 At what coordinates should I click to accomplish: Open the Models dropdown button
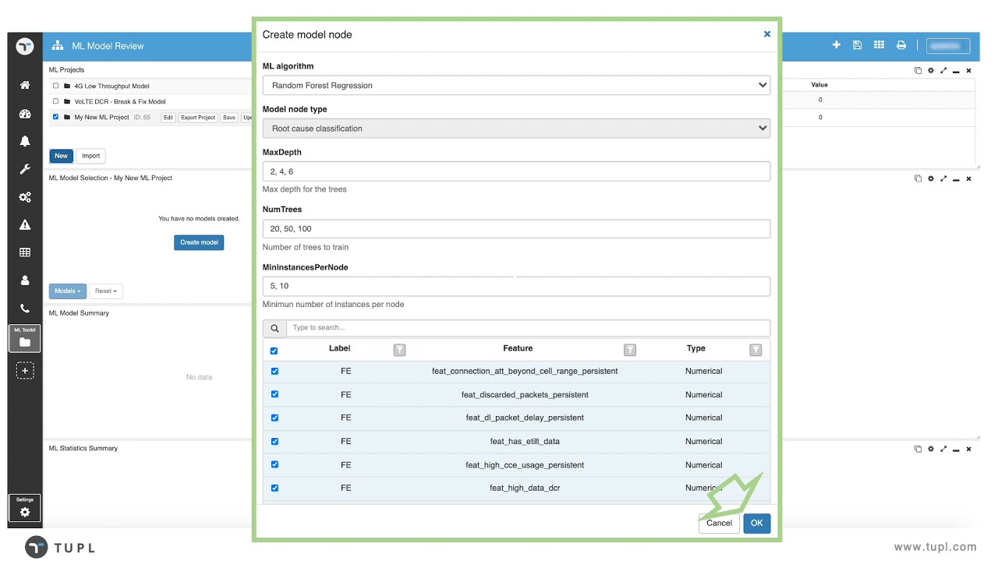68,291
